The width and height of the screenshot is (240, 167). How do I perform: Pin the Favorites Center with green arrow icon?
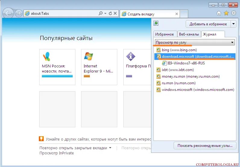(x=156, y=23)
